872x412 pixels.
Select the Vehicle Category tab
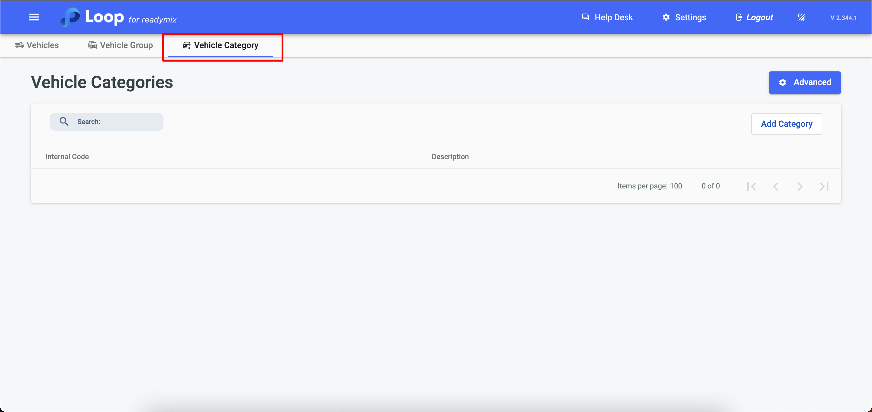point(221,45)
